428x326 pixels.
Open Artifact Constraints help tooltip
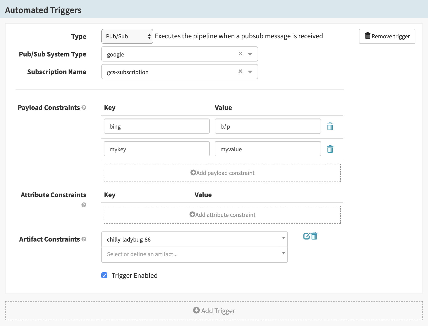[x=84, y=239]
